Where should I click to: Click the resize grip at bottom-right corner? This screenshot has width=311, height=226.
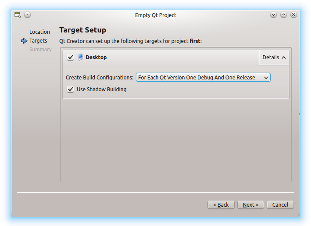tap(298, 215)
